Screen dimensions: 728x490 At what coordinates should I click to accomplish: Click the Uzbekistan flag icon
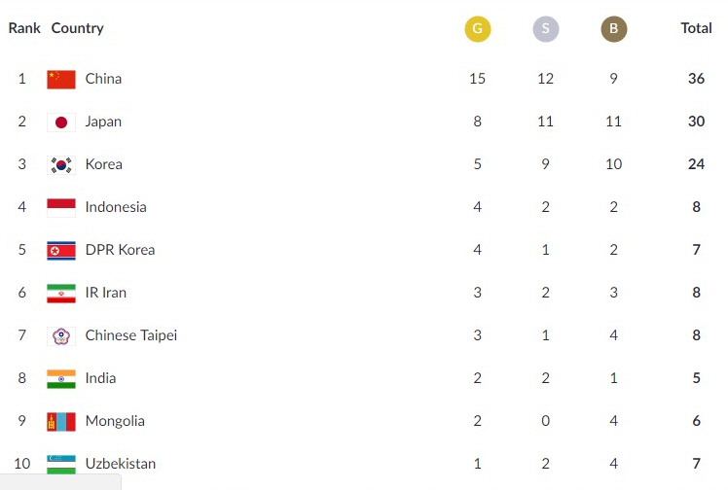tap(61, 465)
